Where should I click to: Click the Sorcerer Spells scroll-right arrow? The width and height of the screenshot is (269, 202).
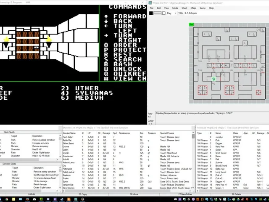(57, 191)
